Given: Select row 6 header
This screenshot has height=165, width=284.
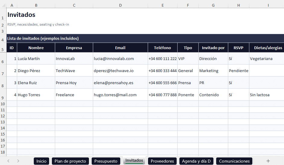Looking at the screenshot, I should 3,59.
